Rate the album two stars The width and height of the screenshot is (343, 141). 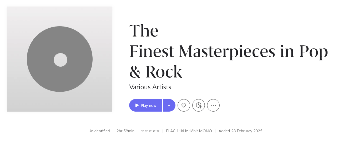pyautogui.click(x=147, y=131)
